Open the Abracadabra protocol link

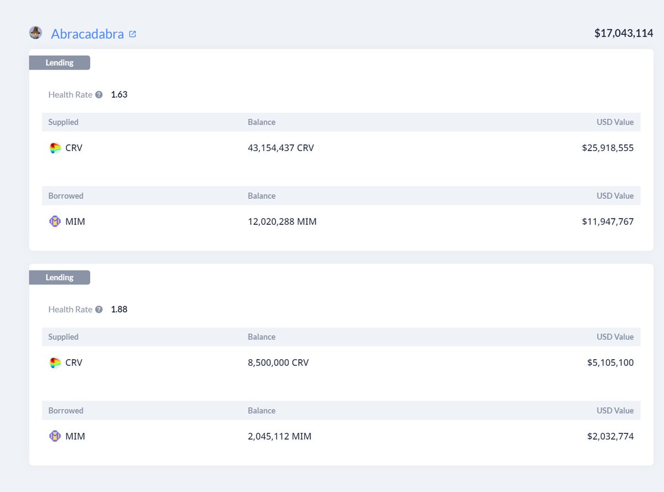tap(87, 34)
